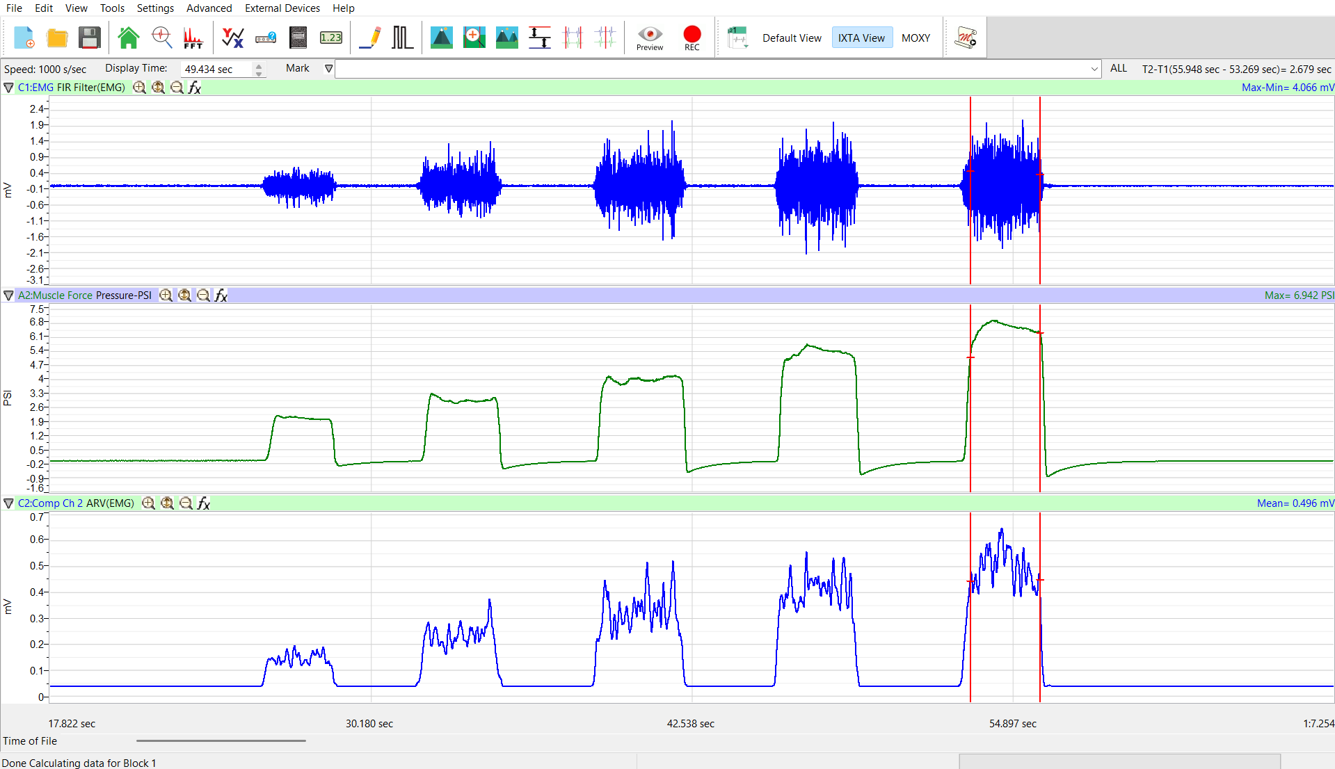Collapse the C1:EMG channel triangle

click(8, 88)
